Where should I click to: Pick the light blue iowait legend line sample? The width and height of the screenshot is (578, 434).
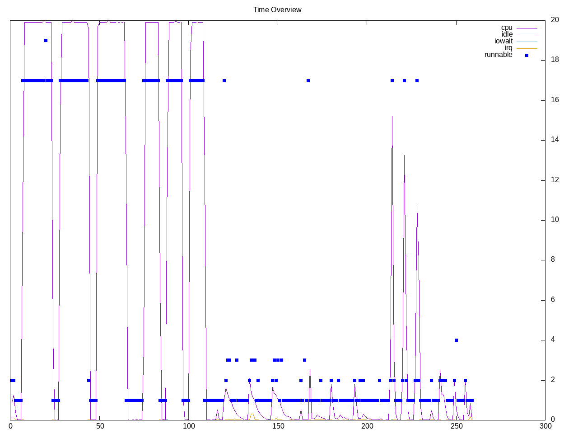(x=527, y=42)
